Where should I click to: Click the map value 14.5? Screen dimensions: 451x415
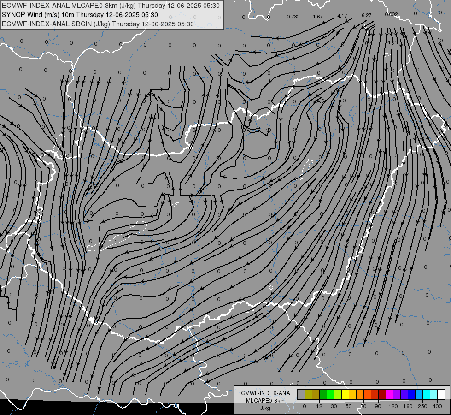pyautogui.click(x=319, y=101)
